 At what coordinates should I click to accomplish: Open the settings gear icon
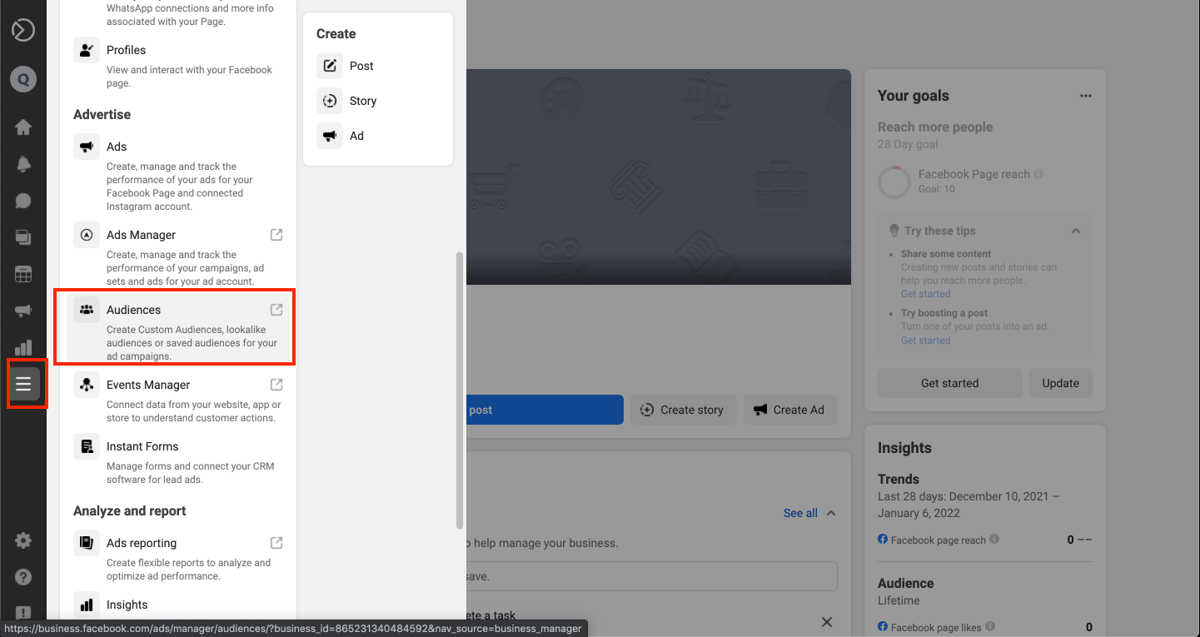pos(23,540)
